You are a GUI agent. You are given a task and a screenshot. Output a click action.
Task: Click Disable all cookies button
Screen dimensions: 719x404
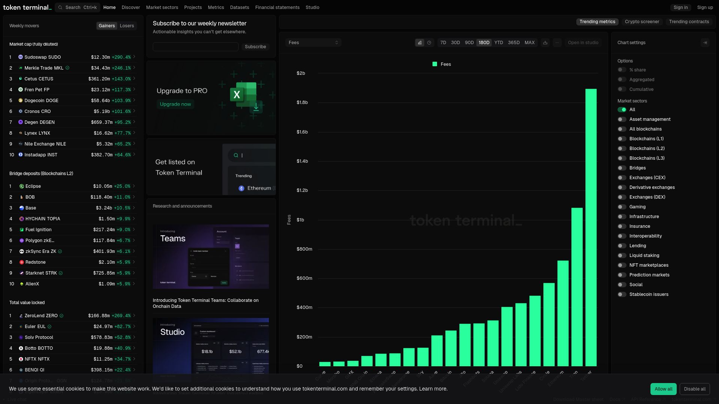[x=695, y=389]
